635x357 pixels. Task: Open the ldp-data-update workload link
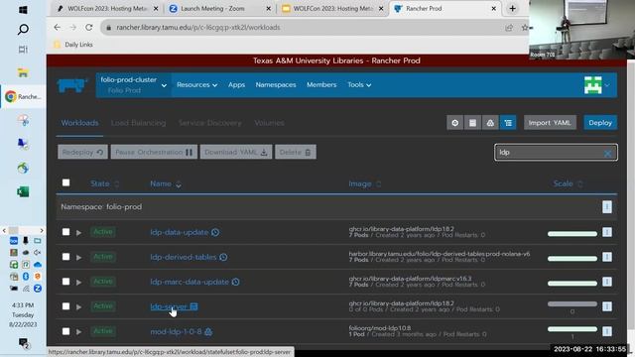179,232
